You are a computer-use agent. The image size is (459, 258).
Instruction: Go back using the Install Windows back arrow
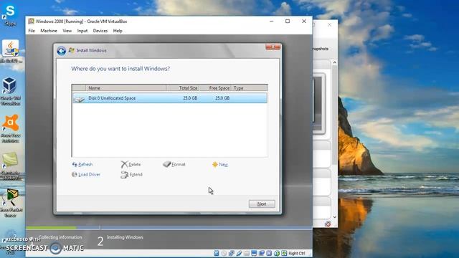[x=61, y=51]
